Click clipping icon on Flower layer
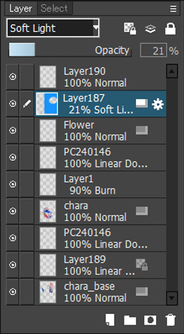The width and height of the screenshot is (184, 334). click(x=142, y=130)
